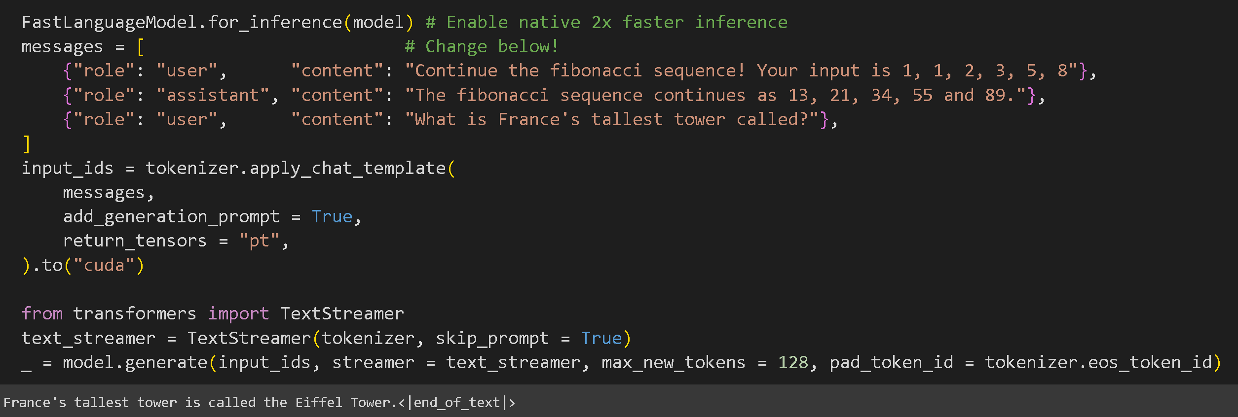The width and height of the screenshot is (1238, 417).
Task: Click the return_tensors argument name
Action: (135, 241)
